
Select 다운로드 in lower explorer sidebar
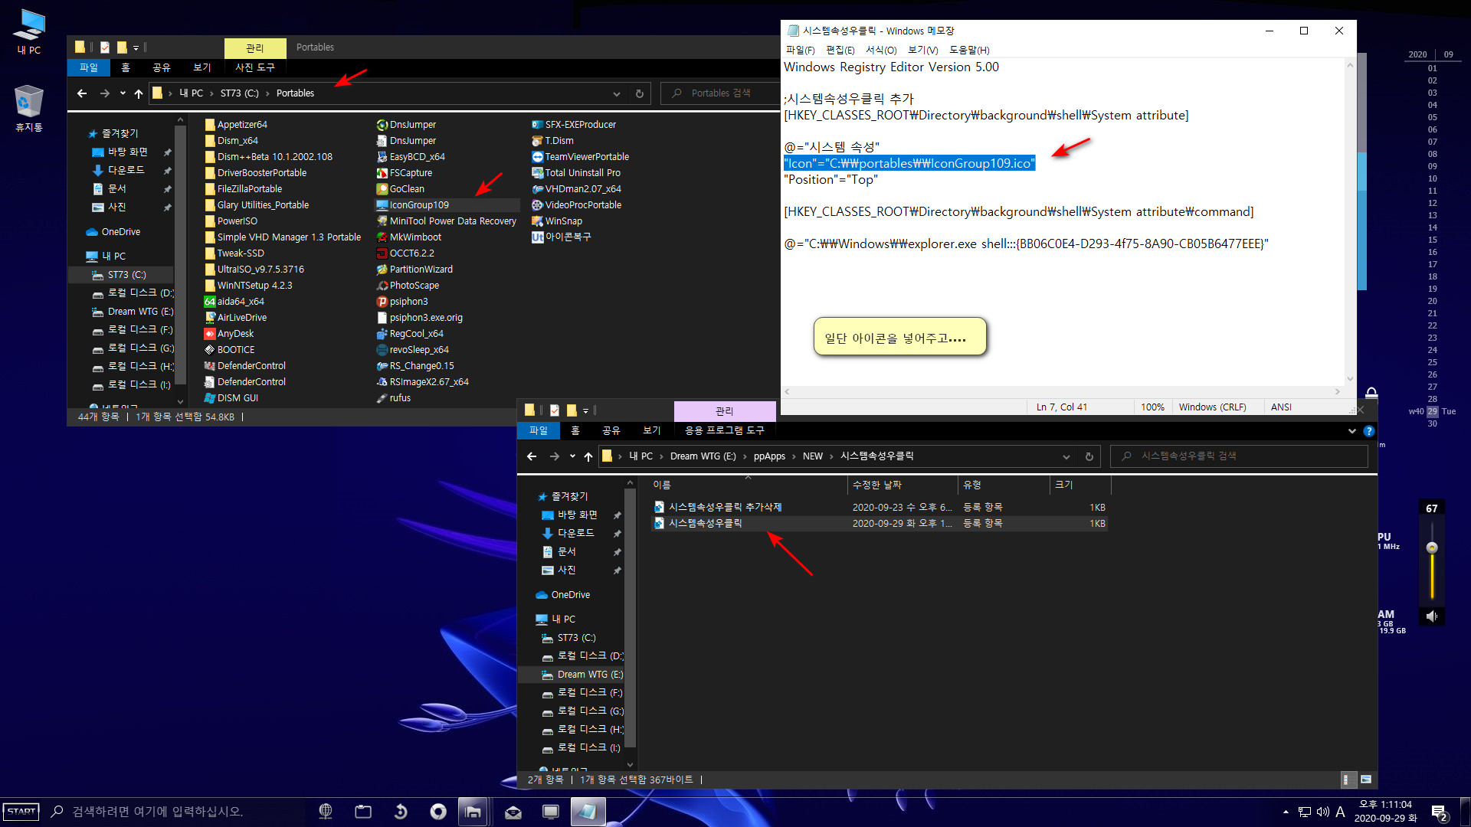pyautogui.click(x=576, y=533)
